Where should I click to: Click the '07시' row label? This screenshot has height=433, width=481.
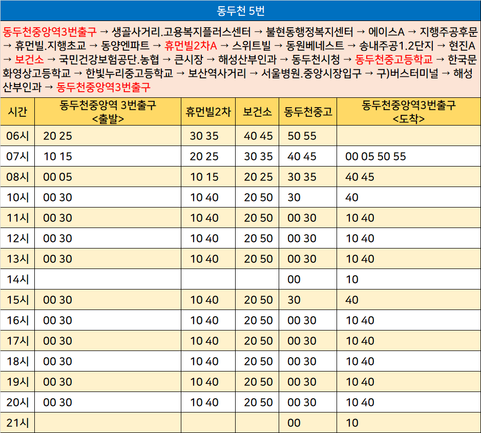[x=17, y=156]
